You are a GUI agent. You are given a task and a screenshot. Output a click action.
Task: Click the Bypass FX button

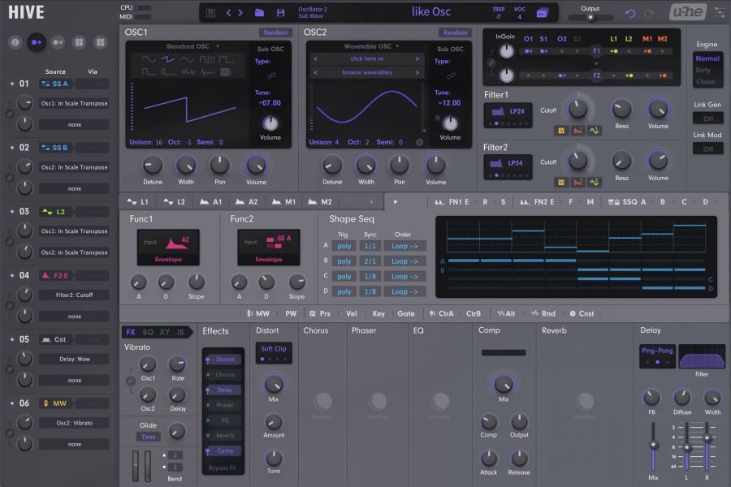click(x=223, y=468)
